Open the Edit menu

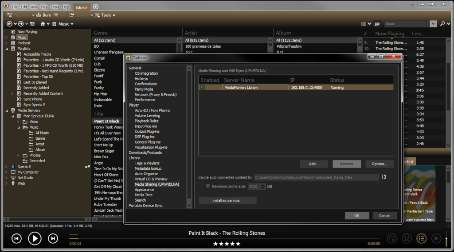(24, 7)
